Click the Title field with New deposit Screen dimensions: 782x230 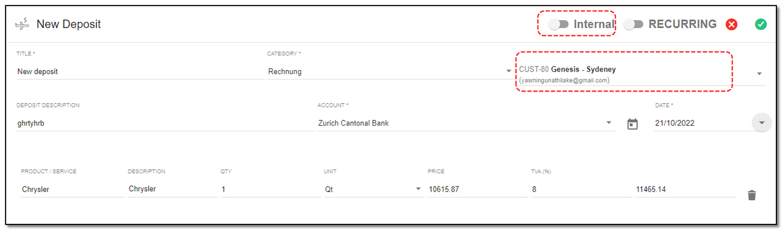141,71
